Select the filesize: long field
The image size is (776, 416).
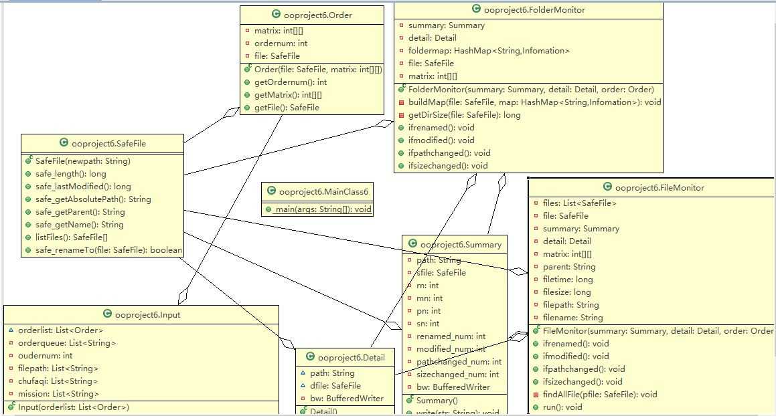coord(566,292)
